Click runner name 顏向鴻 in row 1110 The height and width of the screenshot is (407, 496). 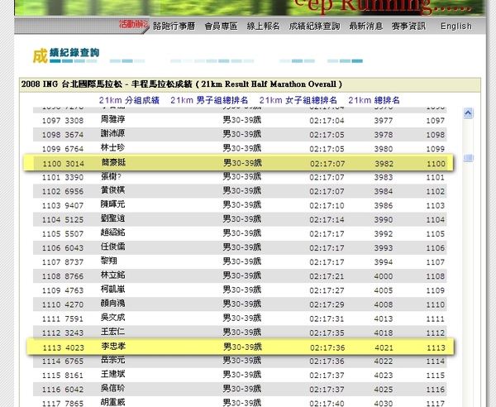click(x=113, y=304)
